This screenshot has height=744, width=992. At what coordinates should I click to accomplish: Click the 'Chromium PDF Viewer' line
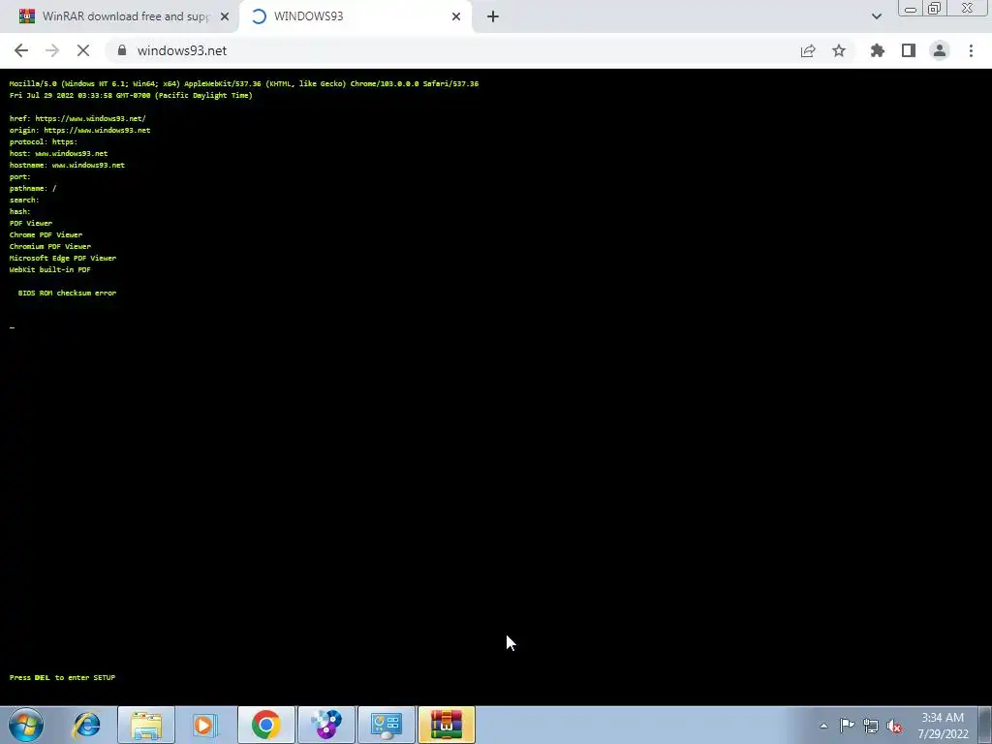click(50, 247)
